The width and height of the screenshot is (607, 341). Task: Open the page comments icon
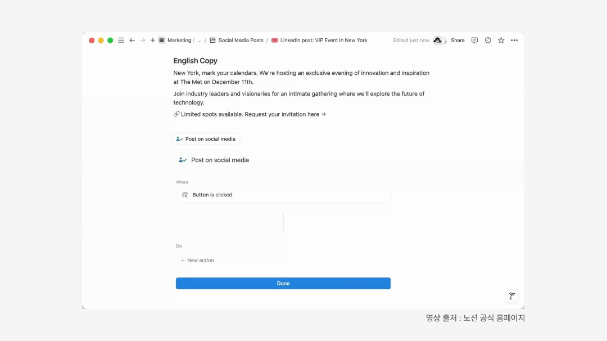[x=474, y=41]
